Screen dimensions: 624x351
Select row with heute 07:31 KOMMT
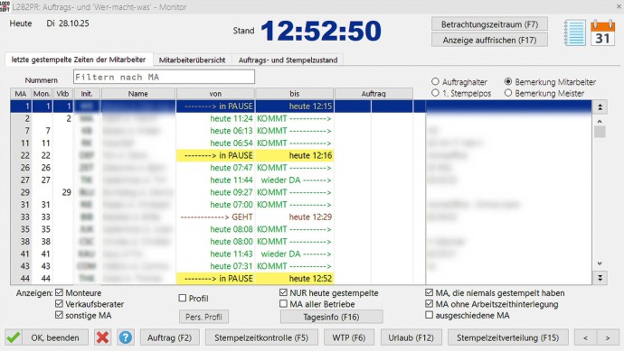click(x=301, y=266)
